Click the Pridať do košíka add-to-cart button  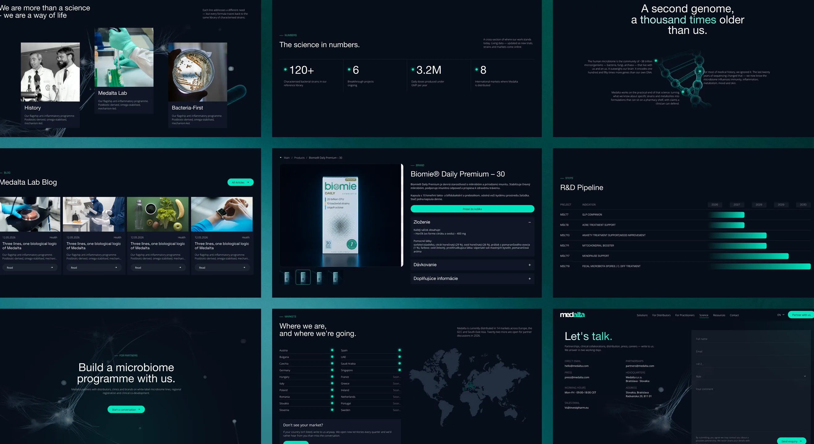(x=472, y=209)
